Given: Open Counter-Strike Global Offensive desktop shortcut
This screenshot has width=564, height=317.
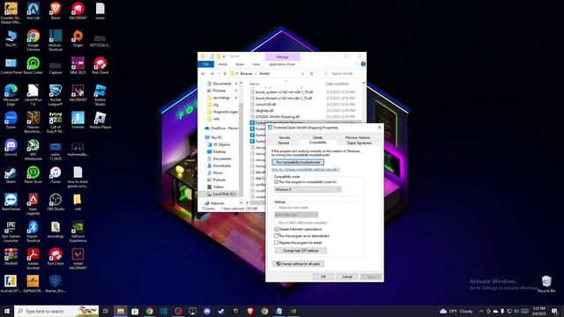Looking at the screenshot, I should [x=11, y=12].
